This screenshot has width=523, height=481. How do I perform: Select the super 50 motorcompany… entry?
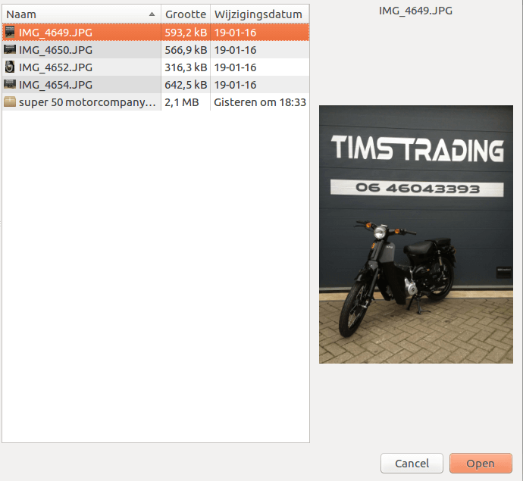pos(87,102)
